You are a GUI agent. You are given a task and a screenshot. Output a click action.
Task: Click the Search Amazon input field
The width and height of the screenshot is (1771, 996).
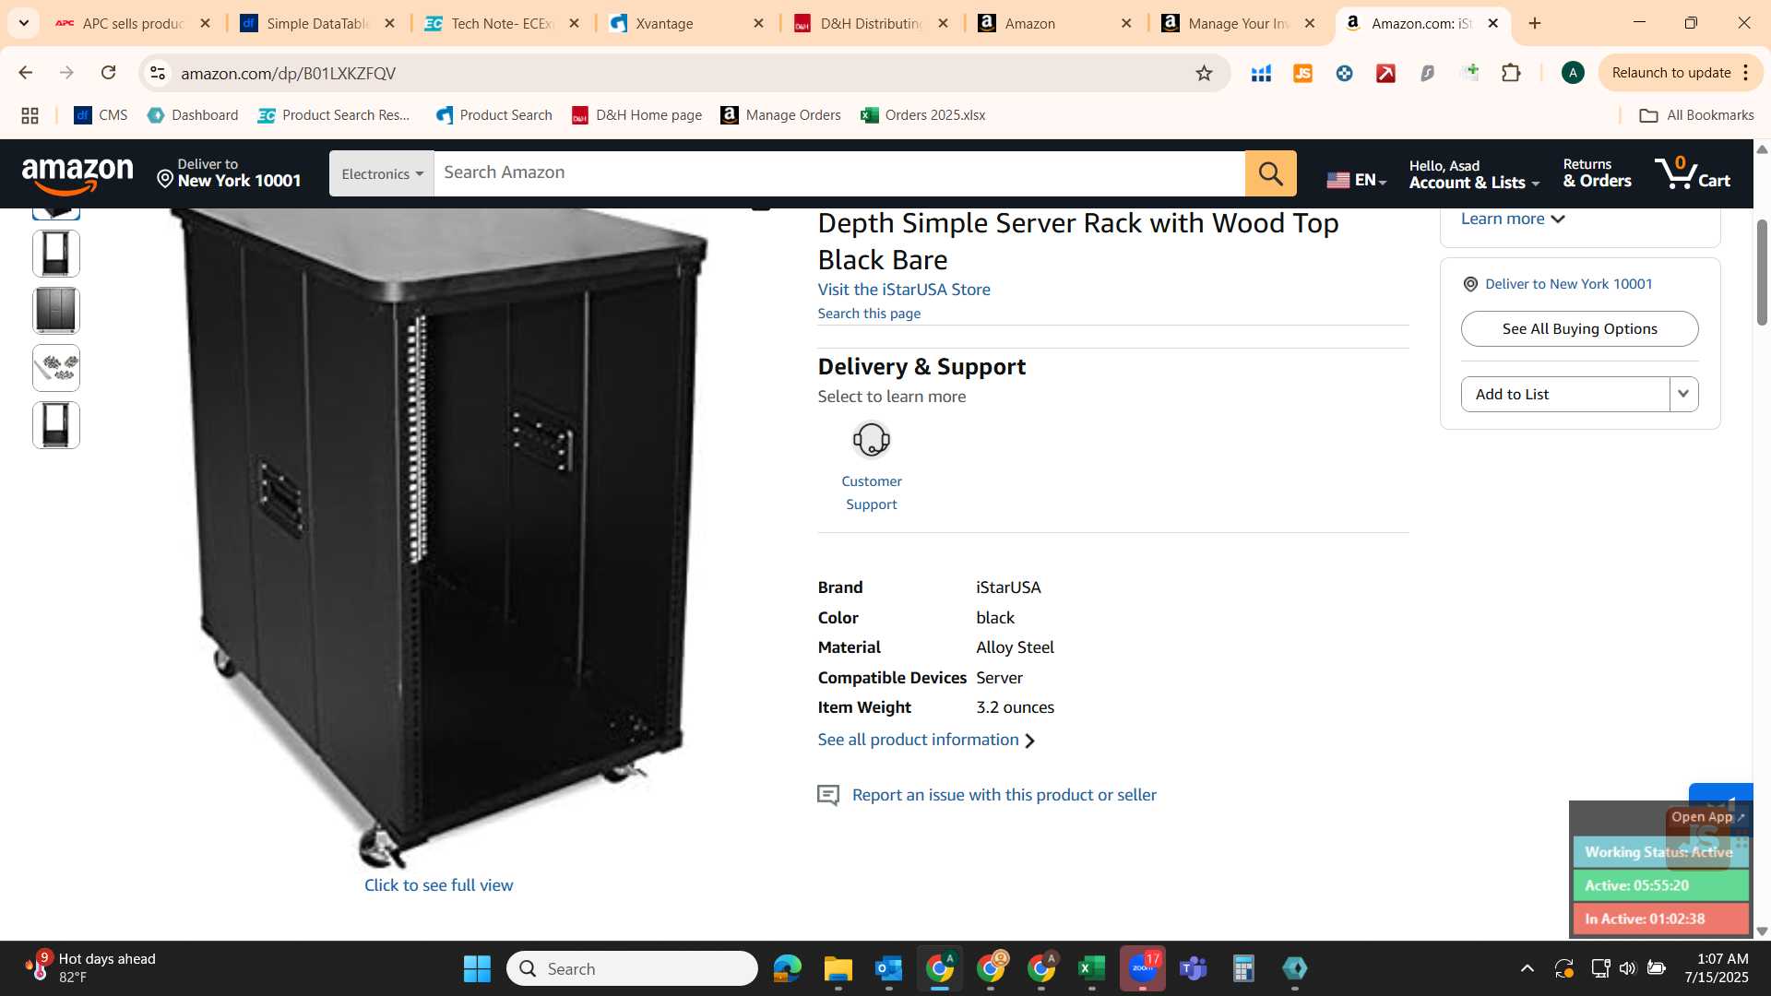839,173
